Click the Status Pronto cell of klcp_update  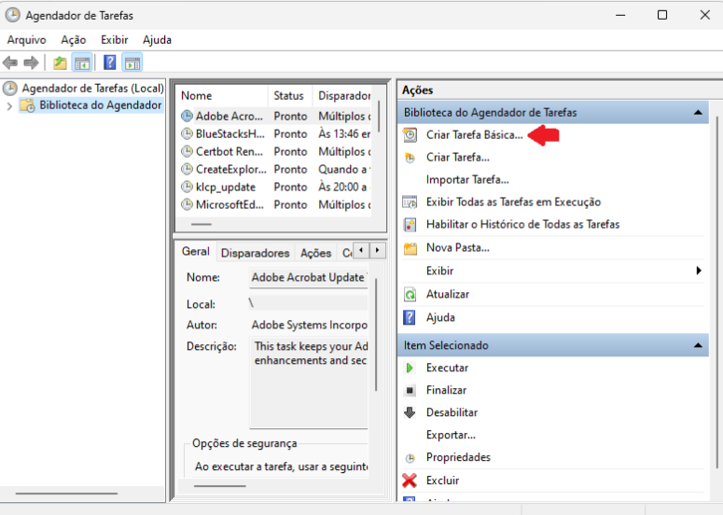click(x=290, y=188)
